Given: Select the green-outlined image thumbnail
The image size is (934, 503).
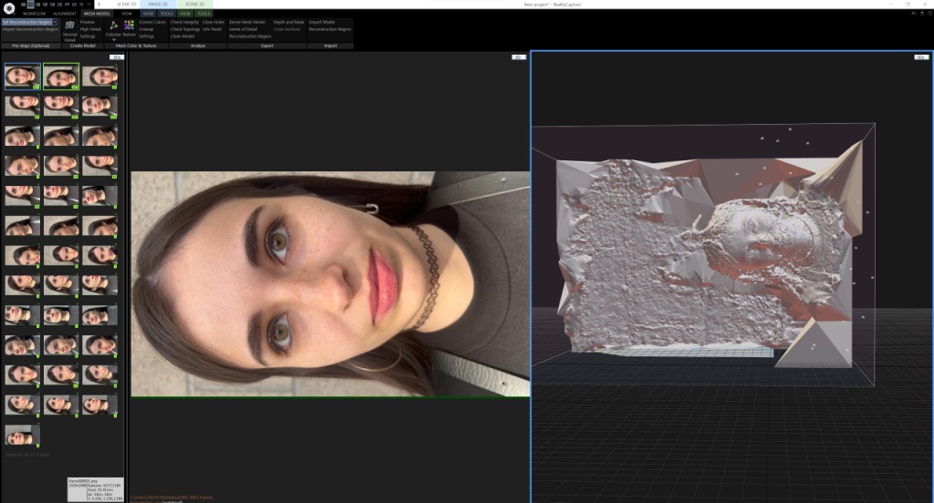Looking at the screenshot, I should [x=61, y=77].
